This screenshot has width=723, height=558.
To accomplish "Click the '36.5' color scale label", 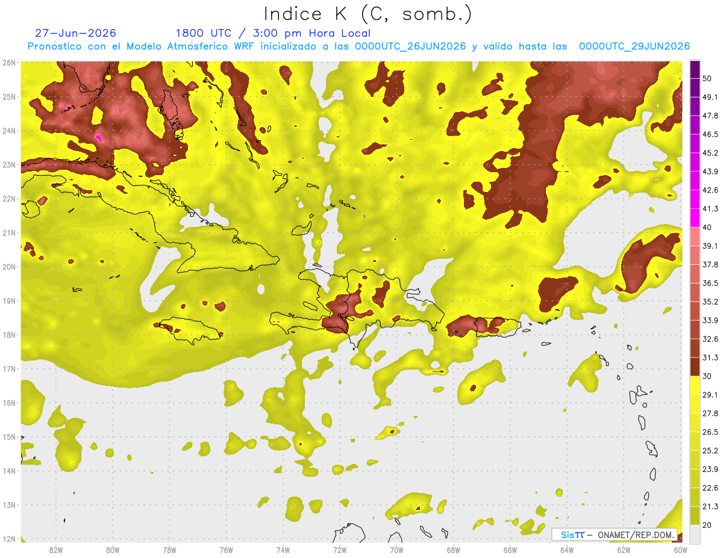I will (710, 283).
